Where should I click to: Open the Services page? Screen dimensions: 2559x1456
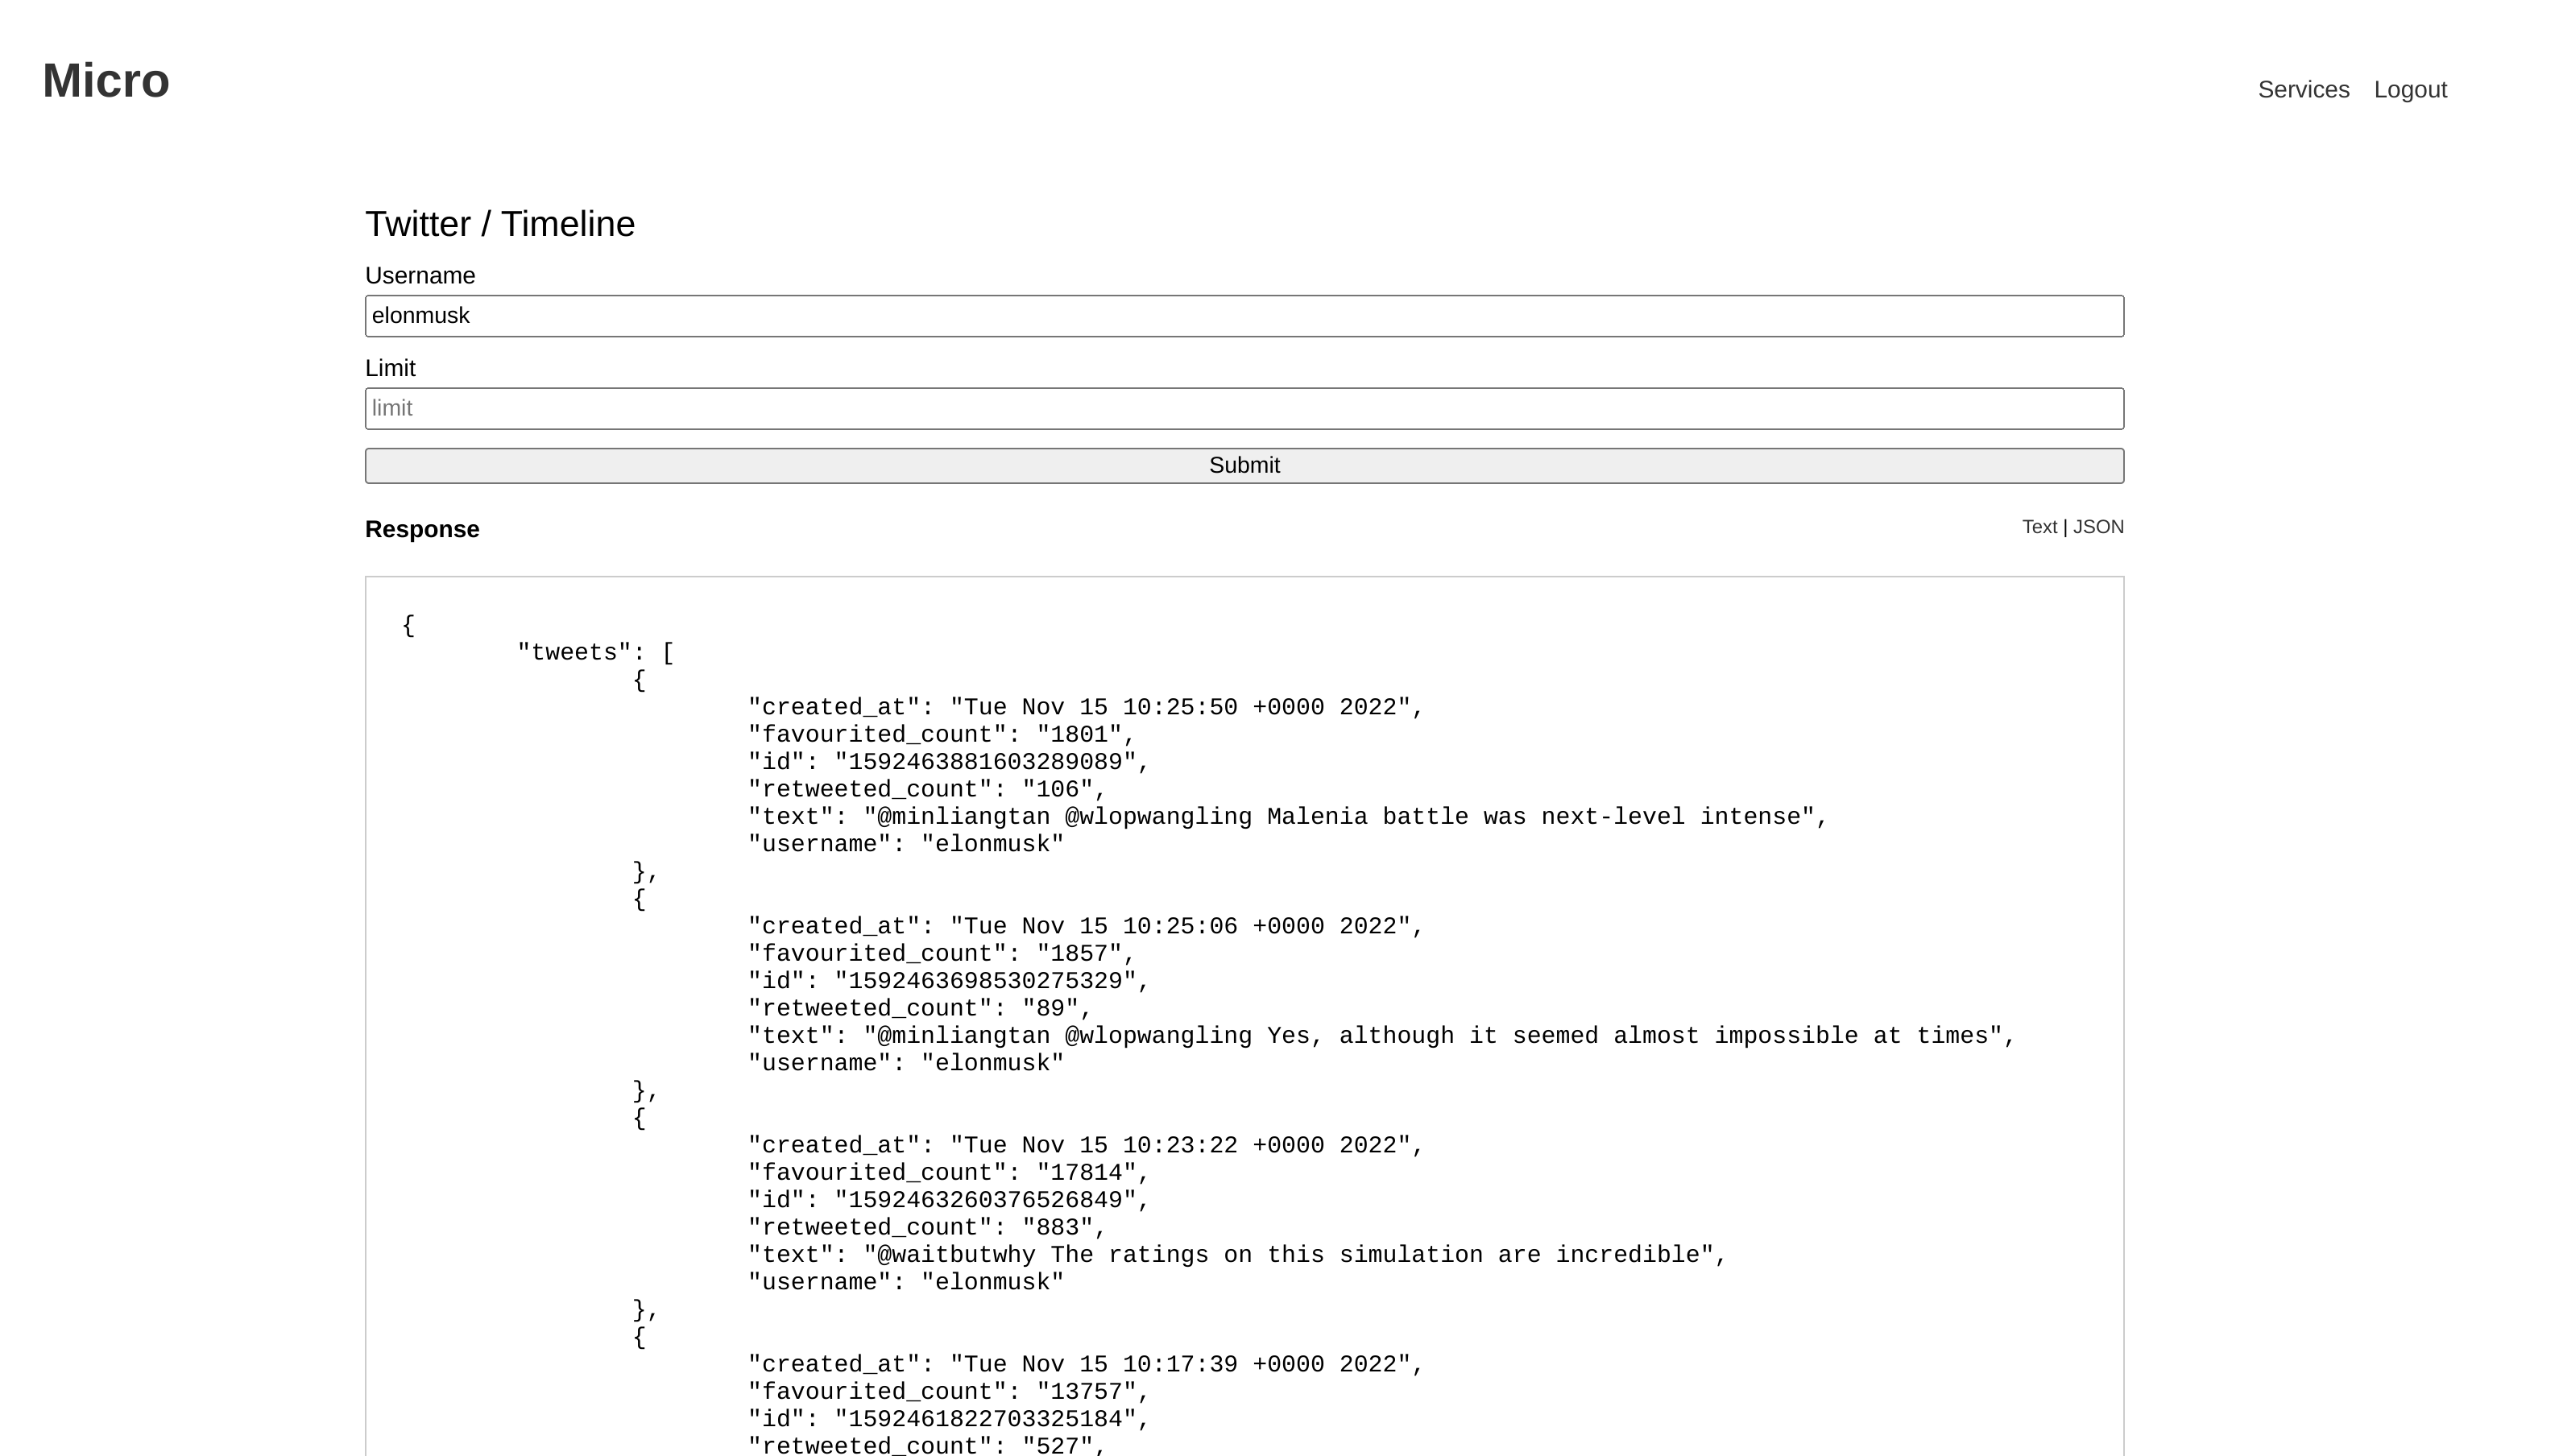coord(2303,90)
